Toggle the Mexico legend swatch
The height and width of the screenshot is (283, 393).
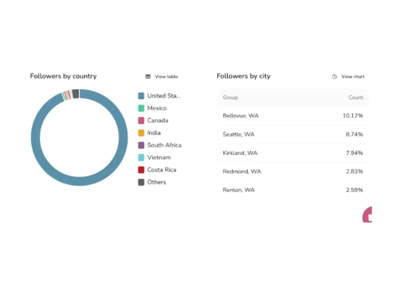pyautogui.click(x=141, y=108)
